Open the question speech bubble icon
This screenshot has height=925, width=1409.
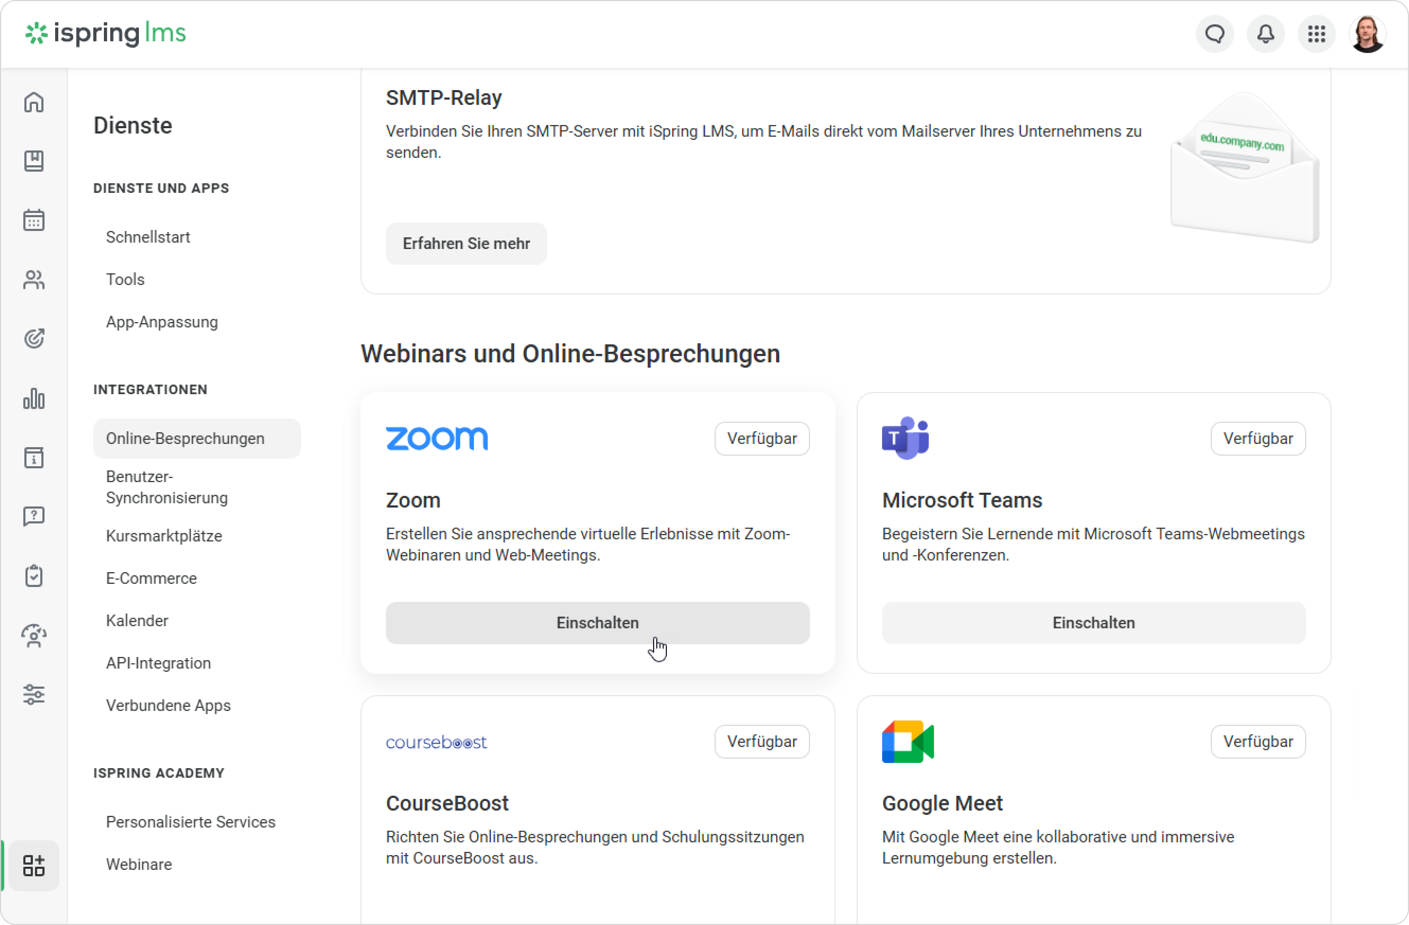34,517
